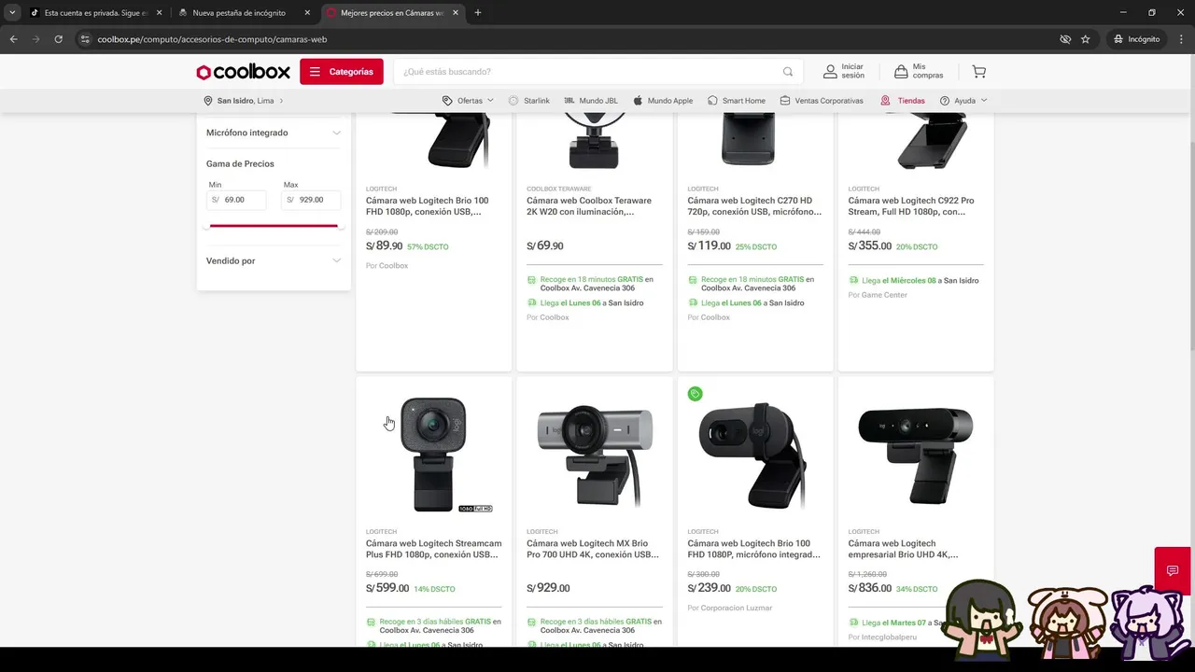This screenshot has height=672, width=1195.
Task: Open Cámara web Logitech Brio 100 FHD 1080p, conexión USB
Action: coord(428,206)
